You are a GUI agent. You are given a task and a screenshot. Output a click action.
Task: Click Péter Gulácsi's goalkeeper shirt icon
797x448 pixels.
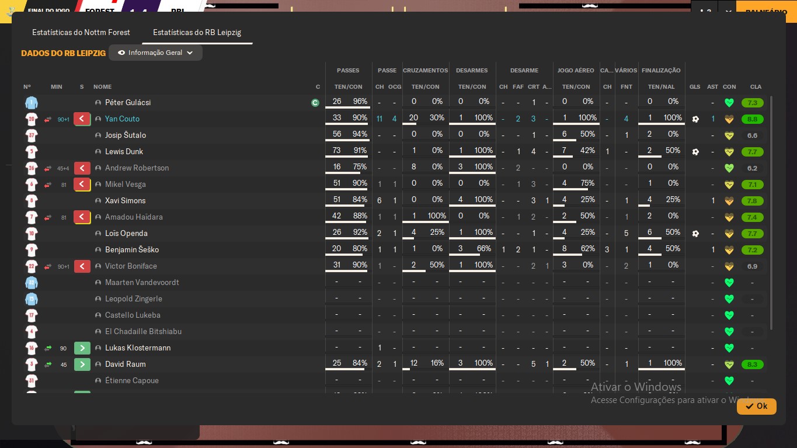pos(32,103)
